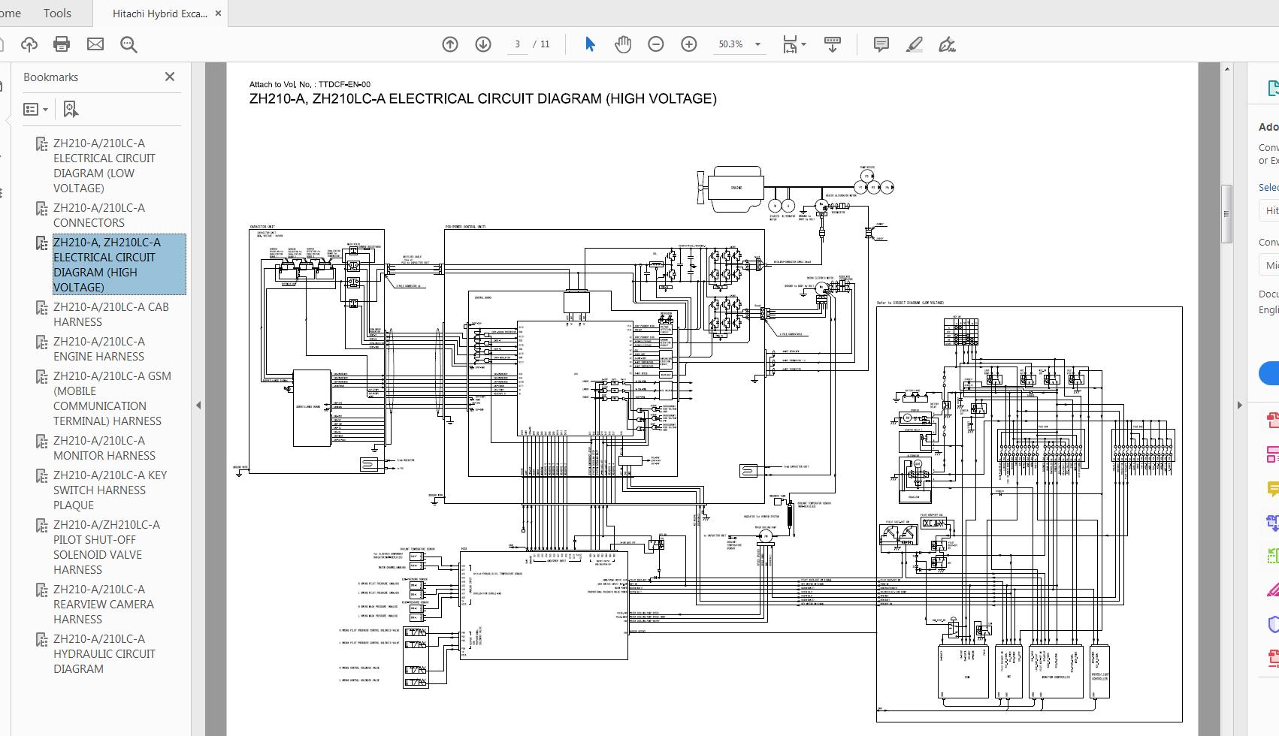Open the Comment speech-bubble tool
This screenshot has height=736, width=1279.
[x=880, y=44]
